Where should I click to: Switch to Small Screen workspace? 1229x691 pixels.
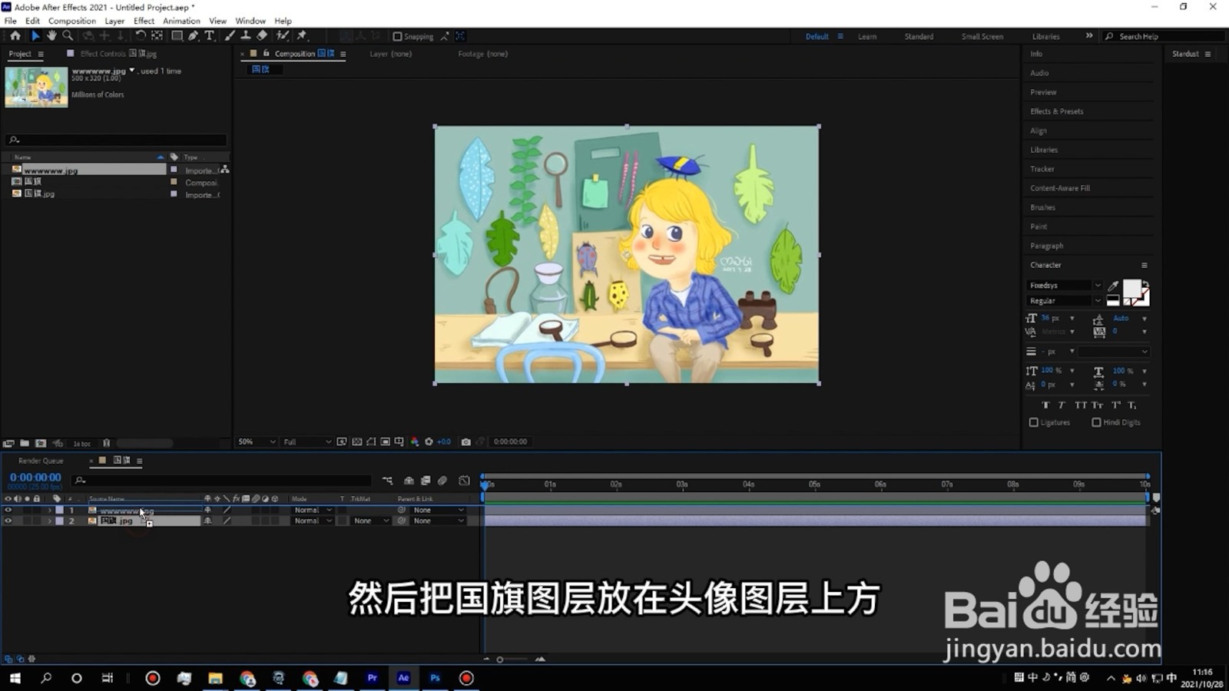point(982,36)
